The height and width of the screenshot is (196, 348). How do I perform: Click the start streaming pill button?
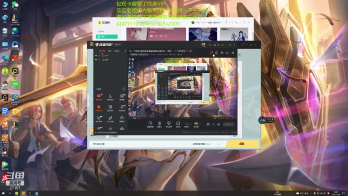(x=228, y=125)
